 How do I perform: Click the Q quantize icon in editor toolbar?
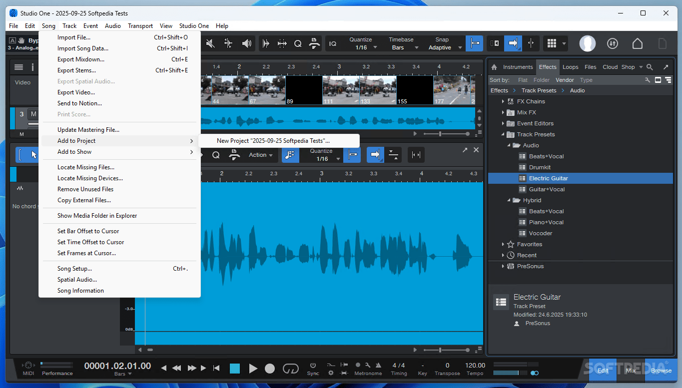click(x=216, y=155)
